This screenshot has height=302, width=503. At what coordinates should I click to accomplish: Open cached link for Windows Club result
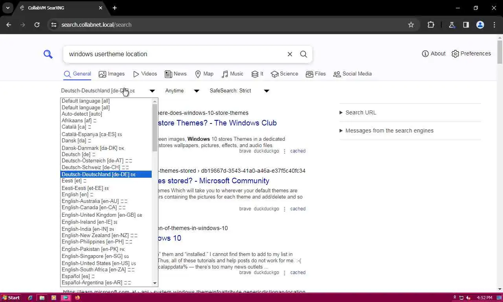[x=298, y=151]
